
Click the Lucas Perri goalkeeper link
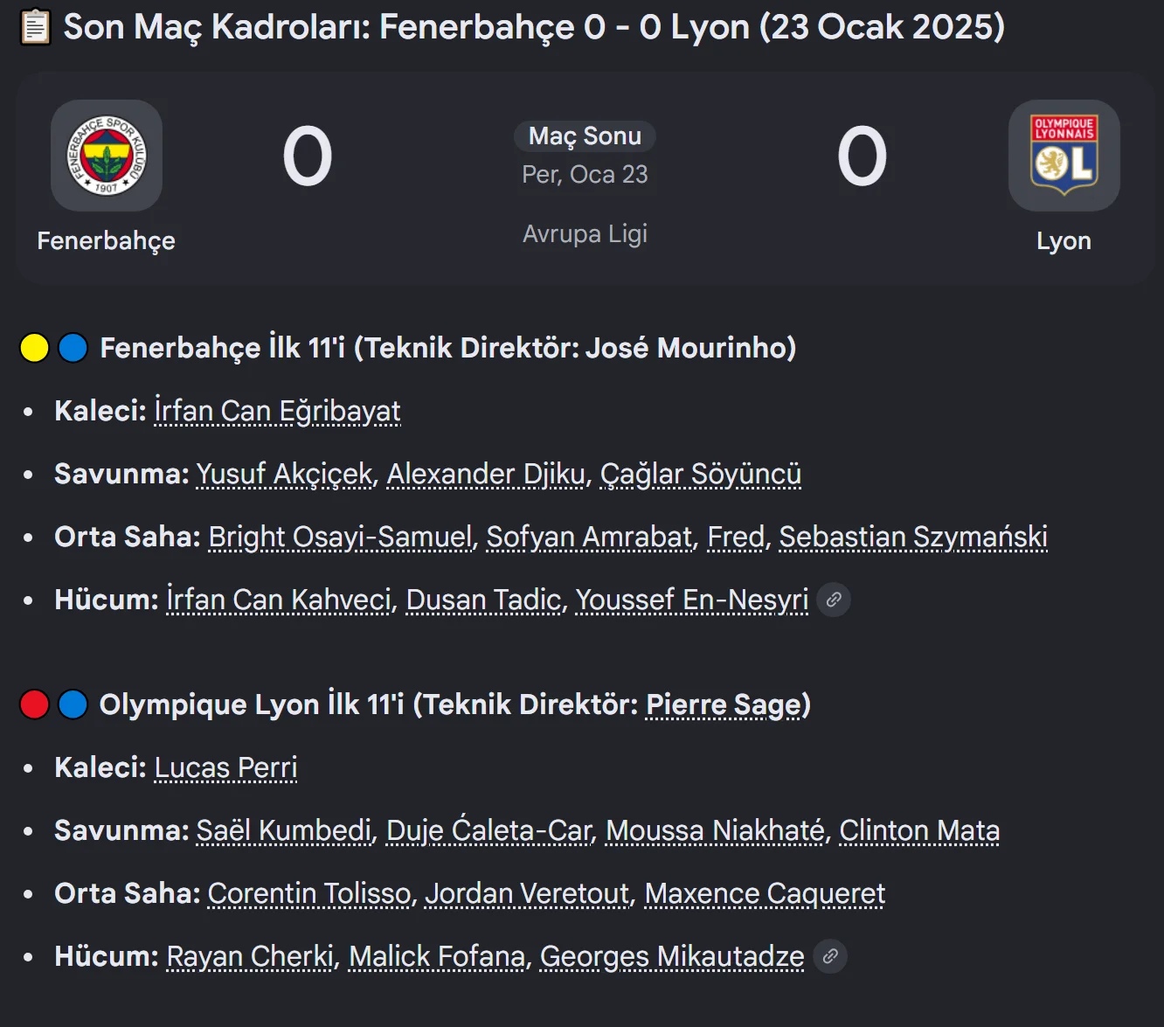click(x=225, y=767)
